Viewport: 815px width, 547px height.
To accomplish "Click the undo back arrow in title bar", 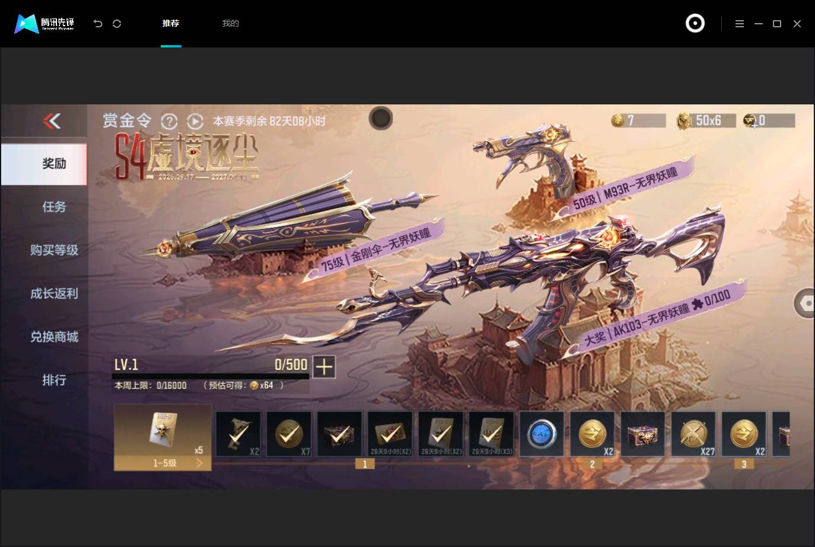I will tap(98, 24).
